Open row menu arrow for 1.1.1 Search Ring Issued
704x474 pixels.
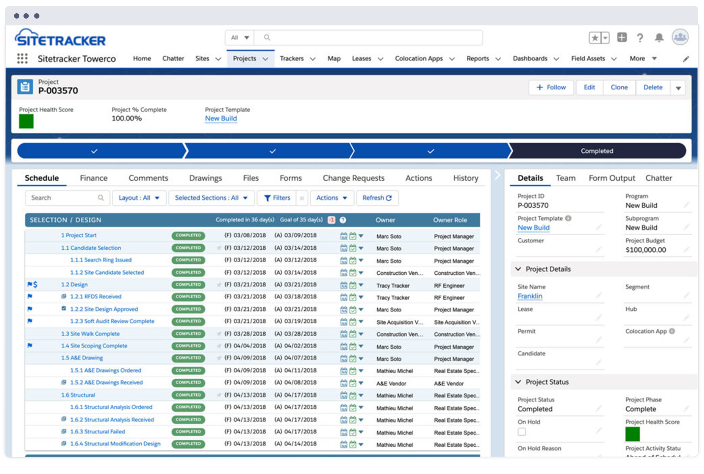click(361, 261)
